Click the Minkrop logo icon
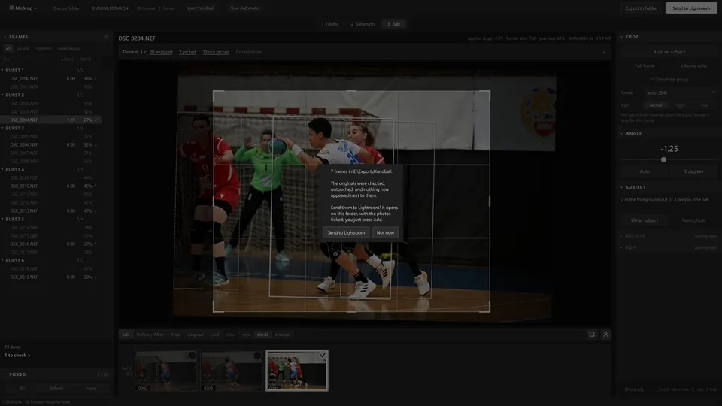 pyautogui.click(x=11, y=8)
